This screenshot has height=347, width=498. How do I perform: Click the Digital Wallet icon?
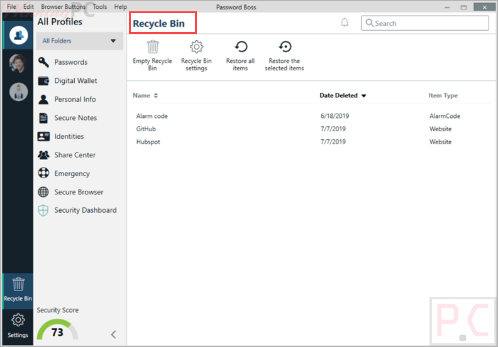tap(43, 81)
